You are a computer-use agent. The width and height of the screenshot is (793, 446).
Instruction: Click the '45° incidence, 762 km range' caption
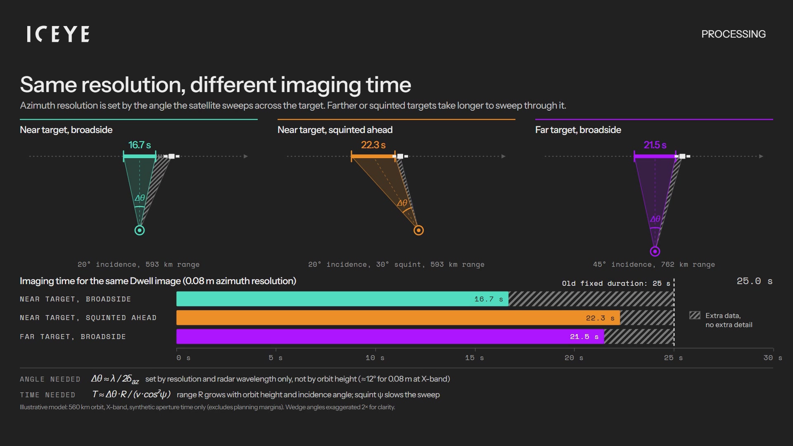click(654, 264)
